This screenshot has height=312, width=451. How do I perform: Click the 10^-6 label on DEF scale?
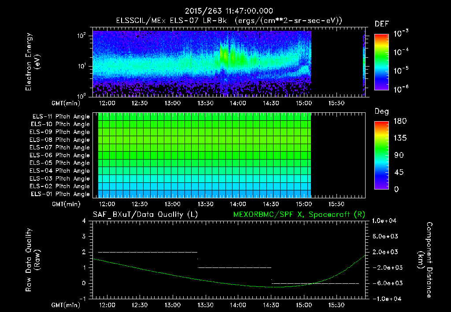pyautogui.click(x=401, y=89)
